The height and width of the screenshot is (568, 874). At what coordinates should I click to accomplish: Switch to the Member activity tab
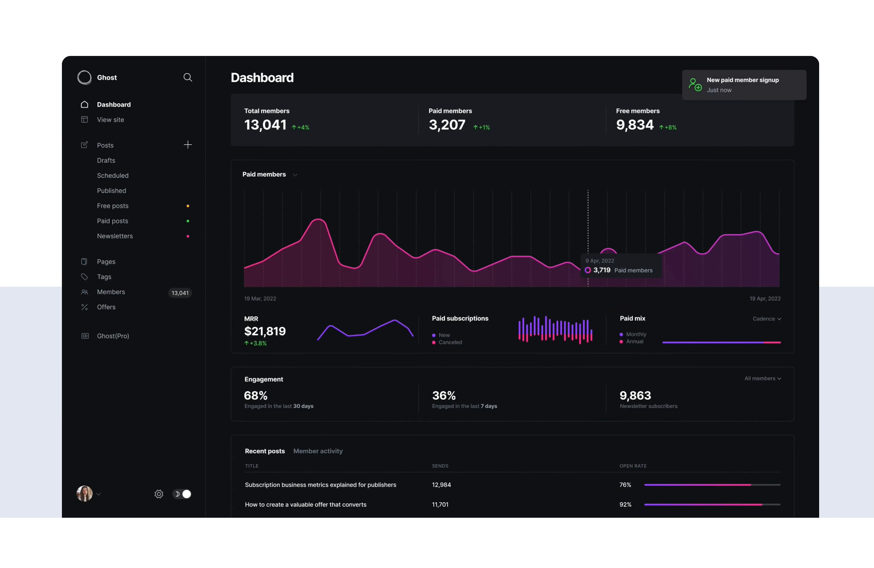tap(318, 451)
